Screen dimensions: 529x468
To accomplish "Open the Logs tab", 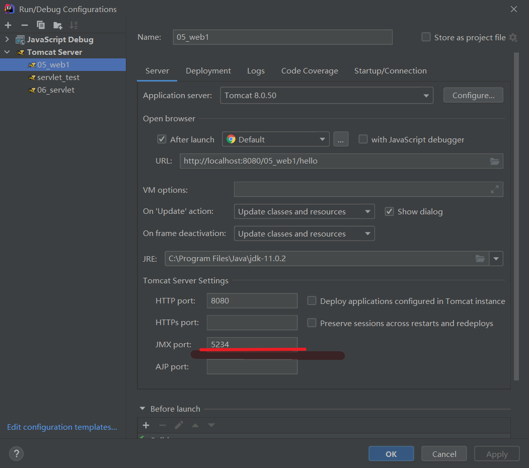I will (x=256, y=71).
